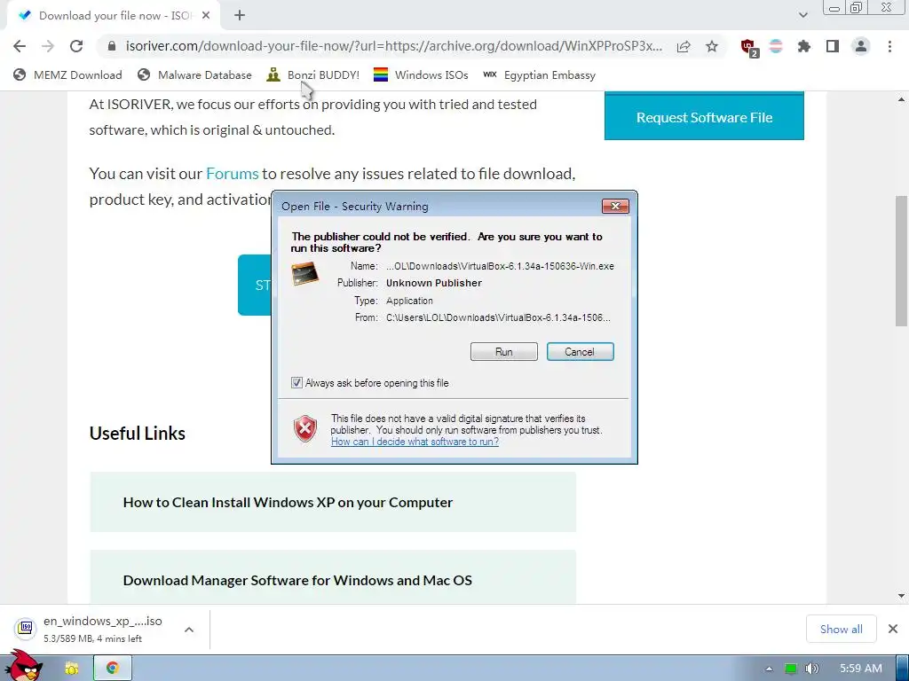Go back to the previous page

(20, 46)
